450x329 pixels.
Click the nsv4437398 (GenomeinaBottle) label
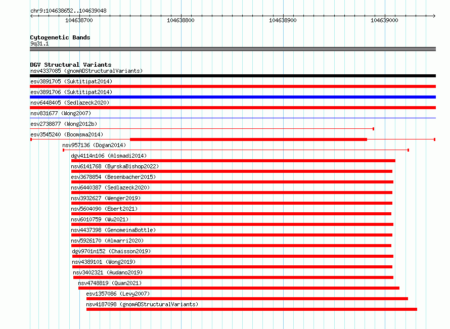(113, 230)
